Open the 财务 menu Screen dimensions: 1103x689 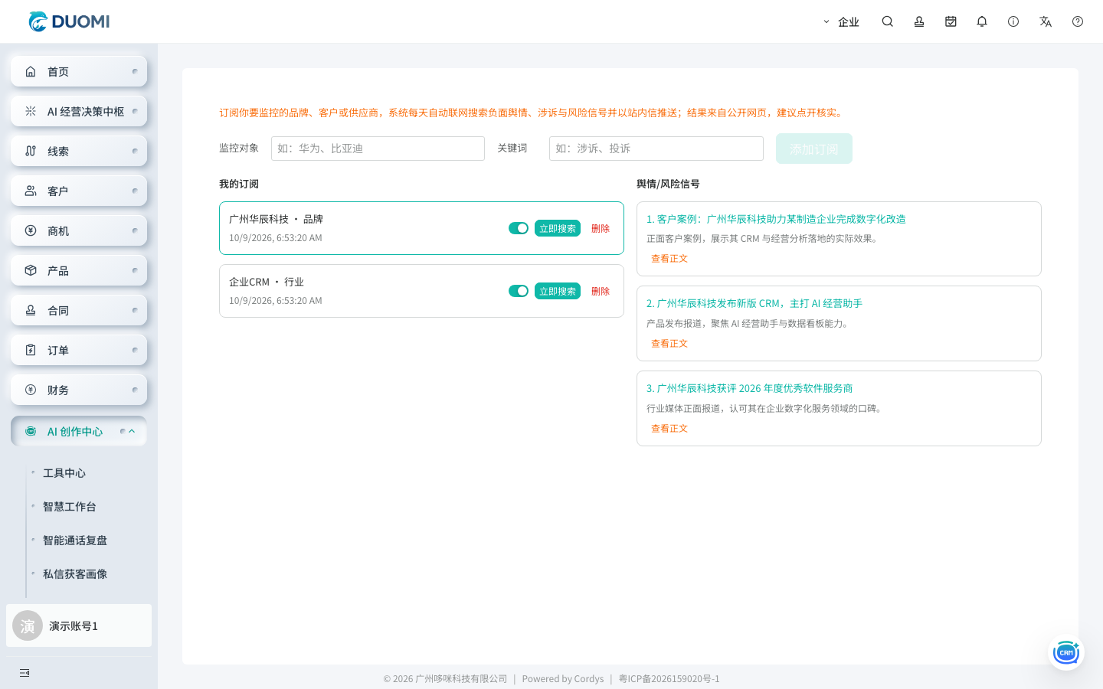[x=79, y=390]
